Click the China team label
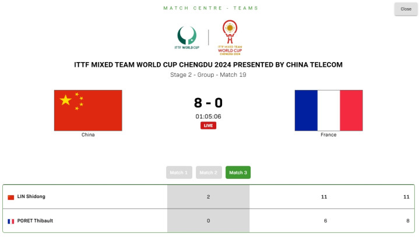 88,135
